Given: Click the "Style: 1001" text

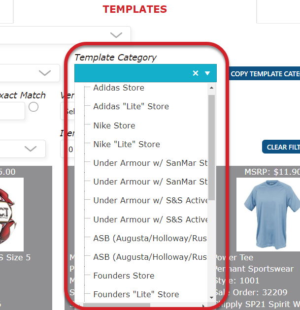Looking at the screenshot, I should (237, 280).
